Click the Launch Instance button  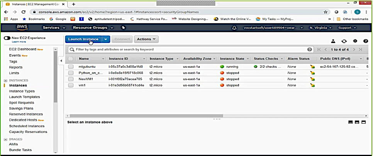(x=83, y=39)
